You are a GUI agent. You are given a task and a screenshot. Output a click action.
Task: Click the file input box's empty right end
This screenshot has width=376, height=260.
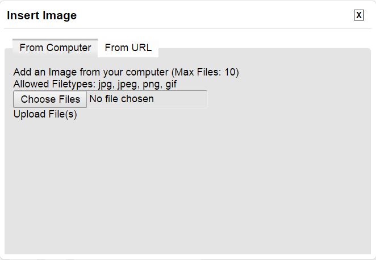tap(187, 99)
